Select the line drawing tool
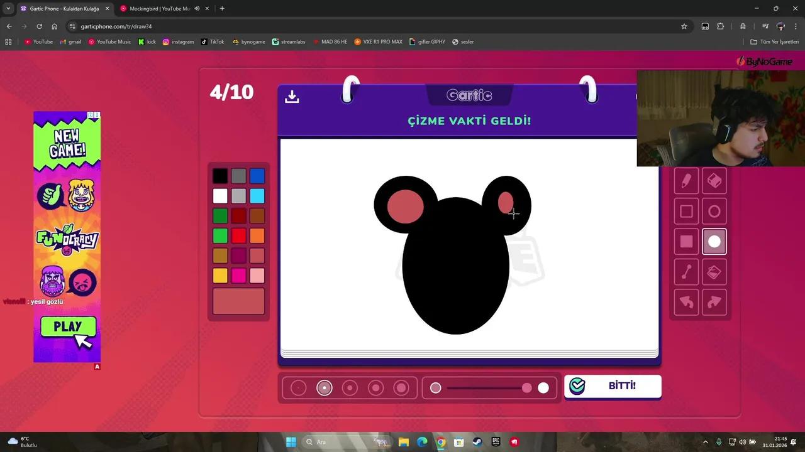Viewport: 805px width, 452px height. coord(686,271)
